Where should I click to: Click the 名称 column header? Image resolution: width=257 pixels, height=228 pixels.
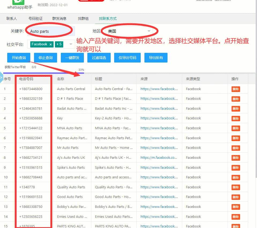pos(61,79)
